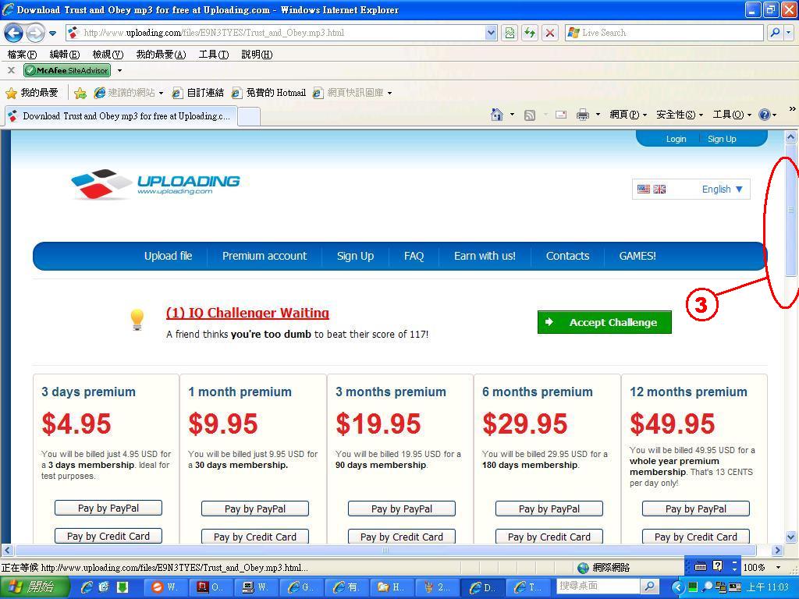The width and height of the screenshot is (799, 599).
Task: Click the red Stop loading icon
Action: pos(550,33)
